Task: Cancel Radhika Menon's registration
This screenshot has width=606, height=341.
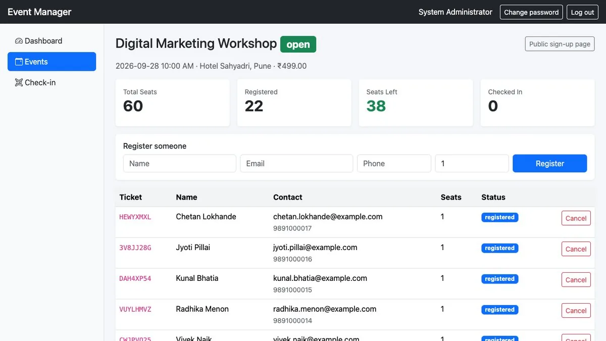Action: coord(576,311)
